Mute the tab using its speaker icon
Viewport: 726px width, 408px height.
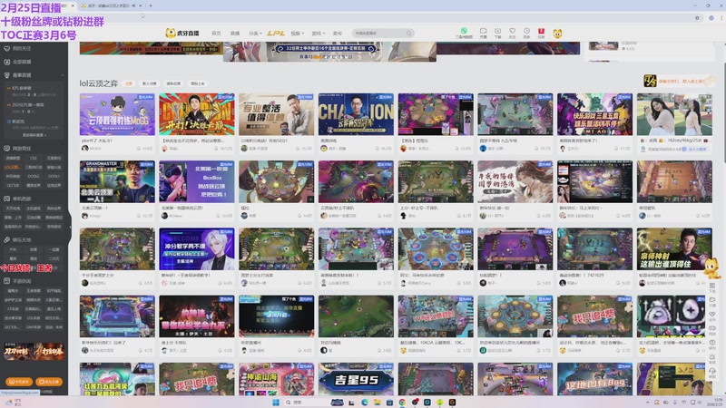pos(133,5)
